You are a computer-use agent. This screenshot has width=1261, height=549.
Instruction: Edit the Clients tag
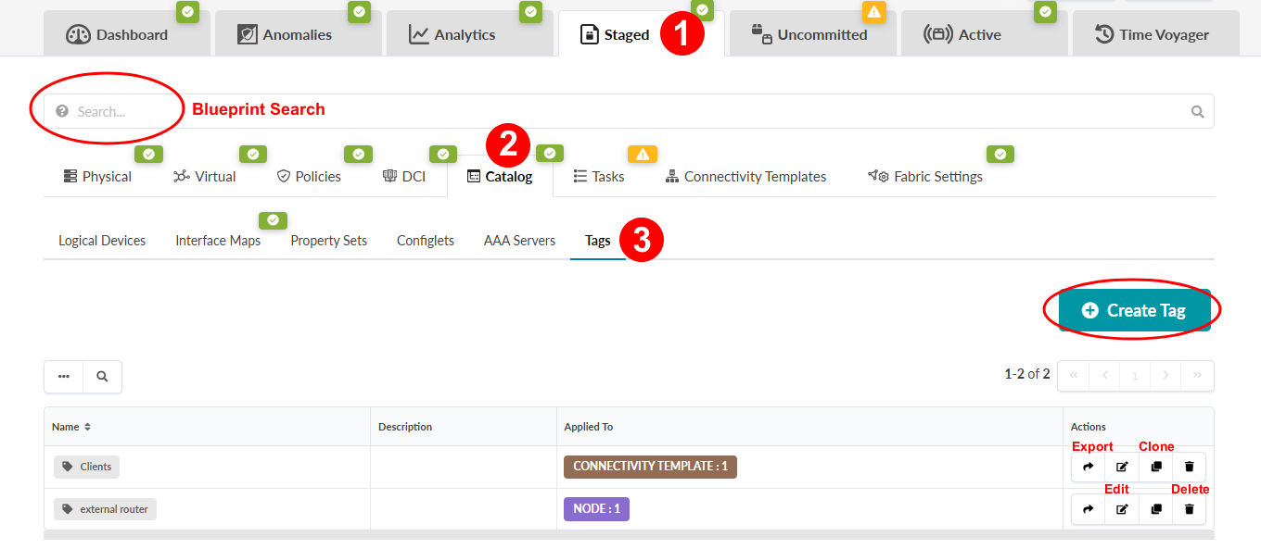(1122, 467)
